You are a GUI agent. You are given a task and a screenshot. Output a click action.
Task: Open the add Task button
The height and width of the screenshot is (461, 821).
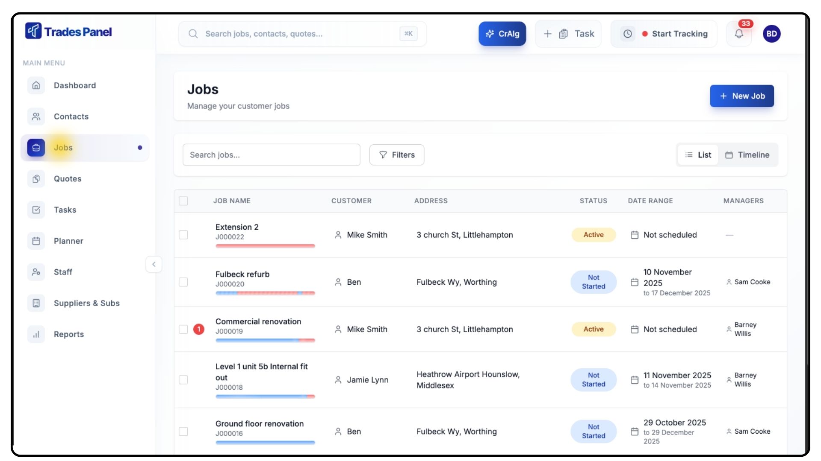coord(568,34)
